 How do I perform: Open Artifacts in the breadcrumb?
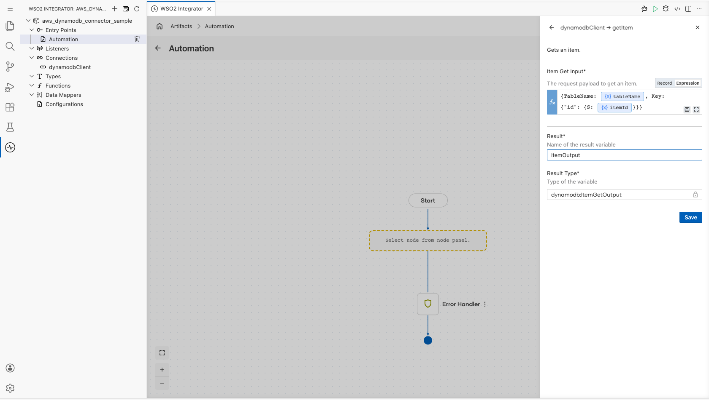[181, 26]
